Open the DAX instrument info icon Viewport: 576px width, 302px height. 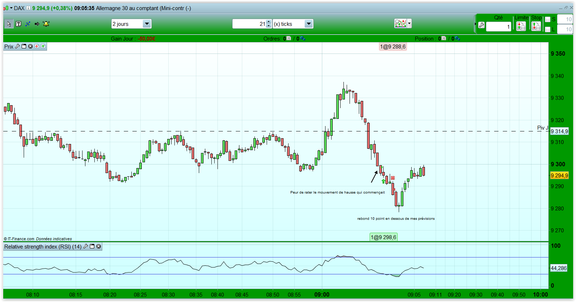(28, 8)
